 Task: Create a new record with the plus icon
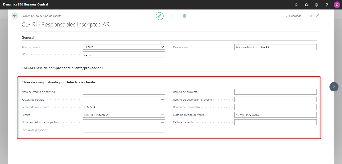(172, 16)
